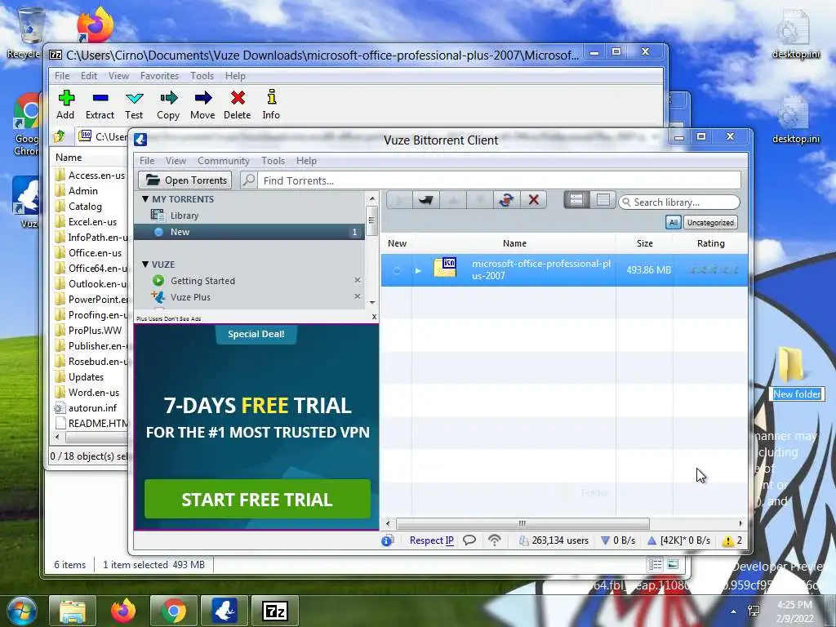Click the yellow warning alerts icon
836x627 pixels.
[x=727, y=541]
